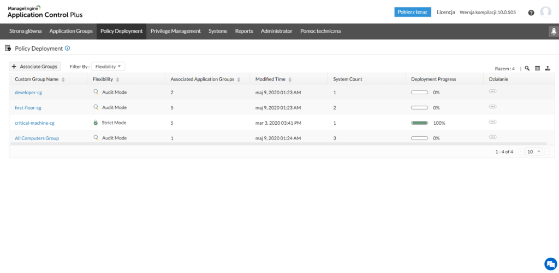Click the user profile avatar
The image size is (559, 273).
pyautogui.click(x=545, y=13)
